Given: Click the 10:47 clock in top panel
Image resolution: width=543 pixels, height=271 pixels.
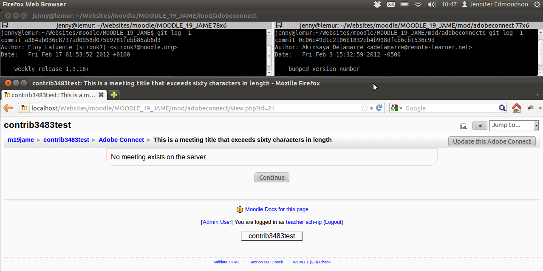Looking at the screenshot, I should (449, 4).
